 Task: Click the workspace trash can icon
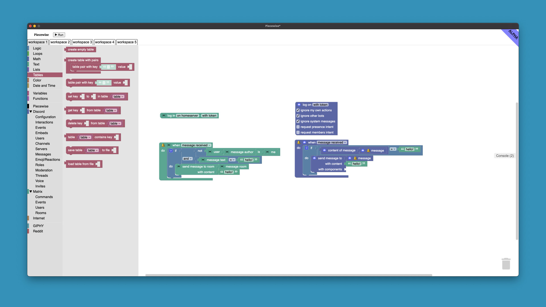[506, 264]
